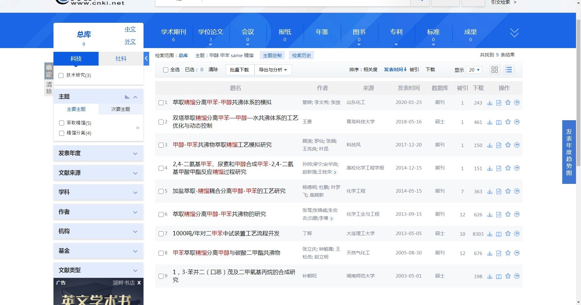Favorite the 补朝阳 thesis in row 9
581x305 pixels.
tap(508, 276)
